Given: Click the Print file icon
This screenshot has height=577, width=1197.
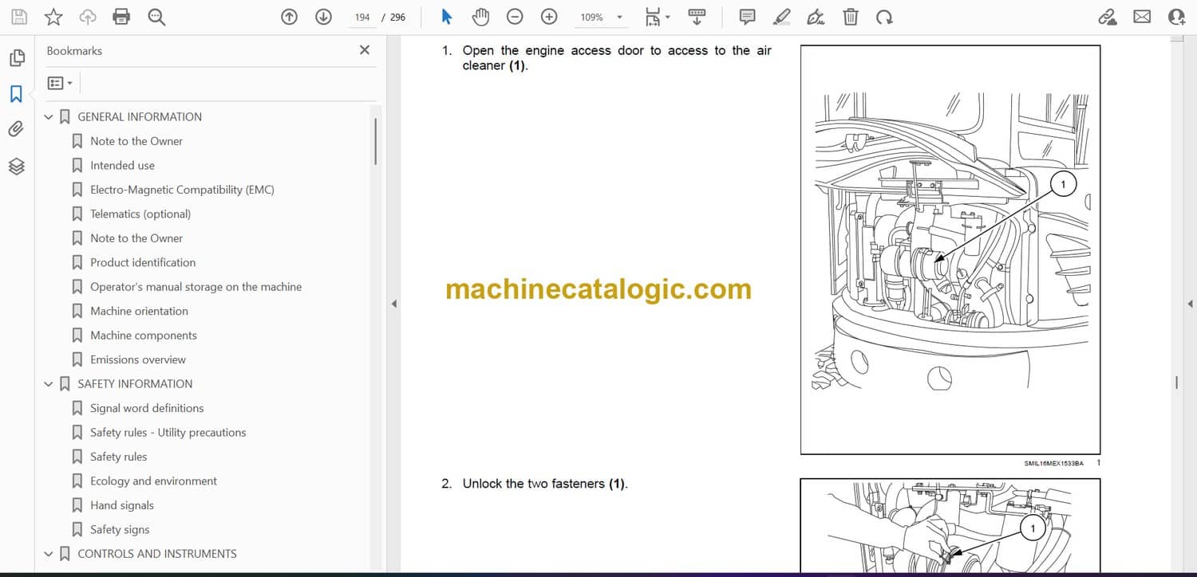Looking at the screenshot, I should coord(121,17).
